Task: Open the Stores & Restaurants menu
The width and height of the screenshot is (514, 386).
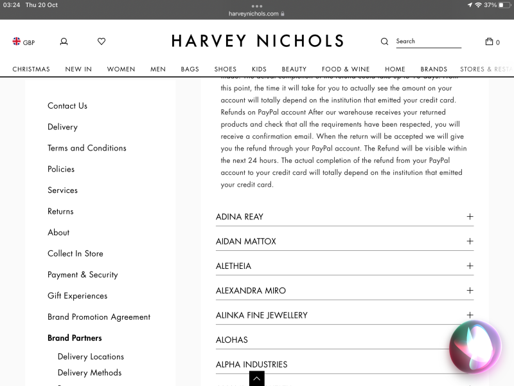Action: pyautogui.click(x=486, y=69)
